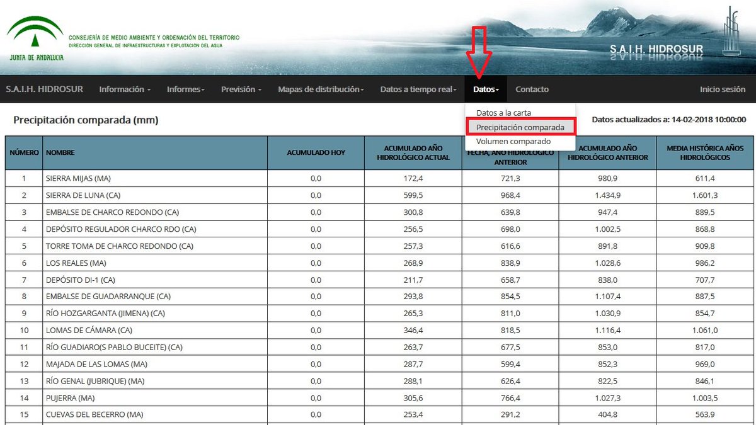This screenshot has height=425, width=756.
Task: Click value 1.601,3 historical average cell
Action: (x=705, y=195)
